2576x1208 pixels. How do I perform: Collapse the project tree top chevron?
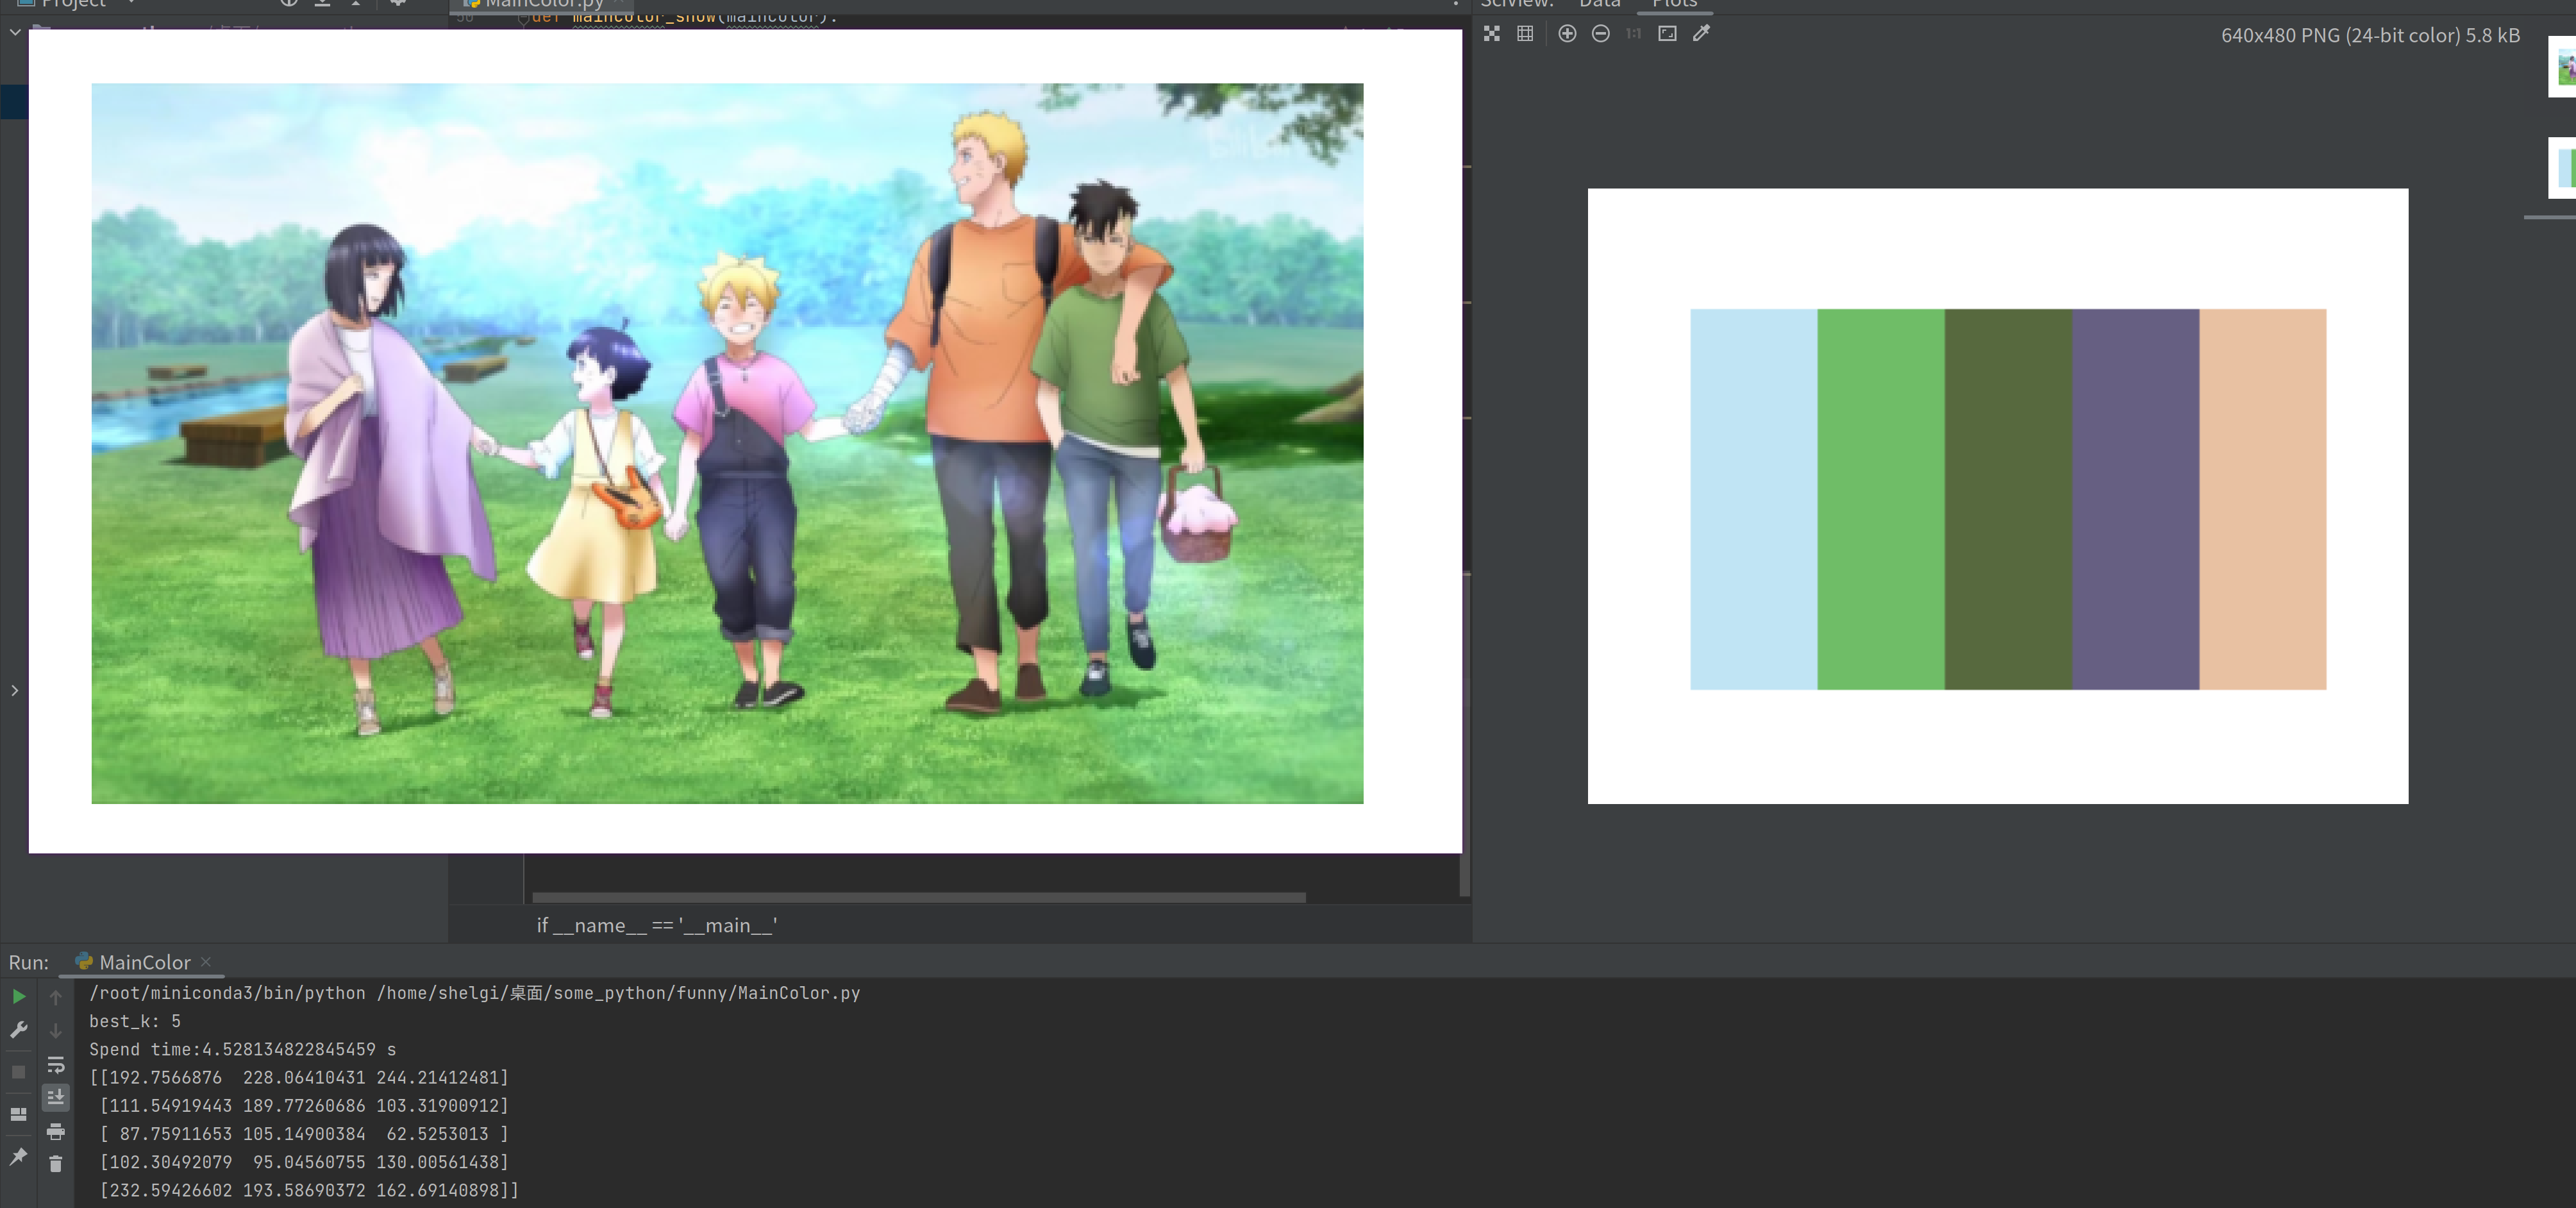coord(15,33)
